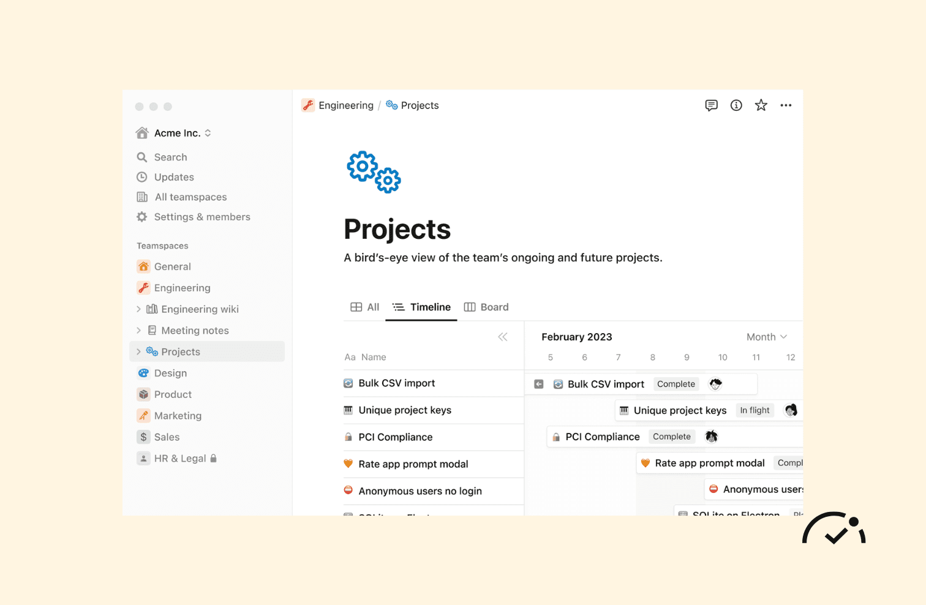Click the Bulk CSV import timeline bar
Viewport: 926px width, 605px height.
641,384
